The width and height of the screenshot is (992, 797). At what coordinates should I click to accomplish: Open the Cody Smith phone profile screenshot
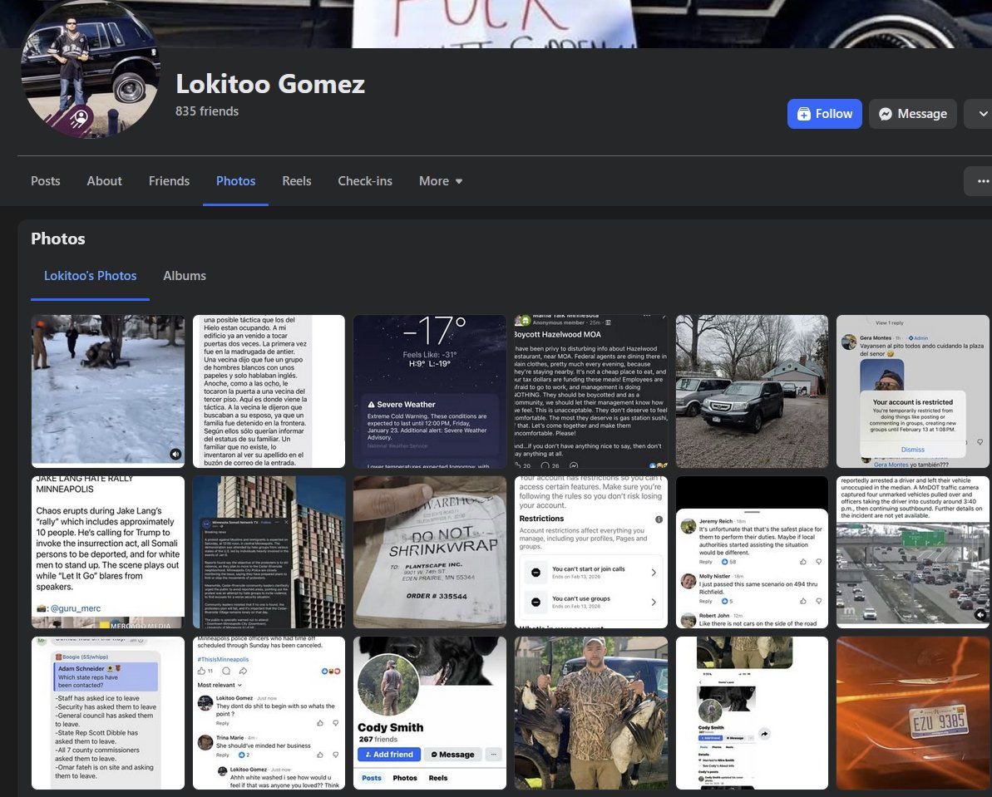coord(752,713)
